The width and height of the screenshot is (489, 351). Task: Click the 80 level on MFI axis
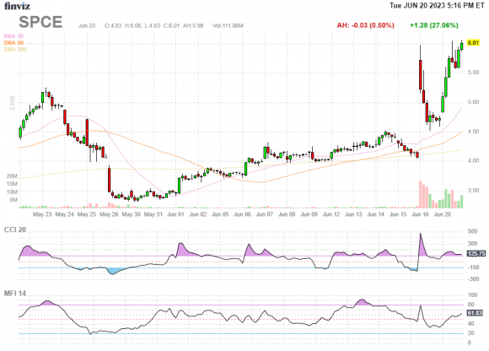(x=470, y=305)
